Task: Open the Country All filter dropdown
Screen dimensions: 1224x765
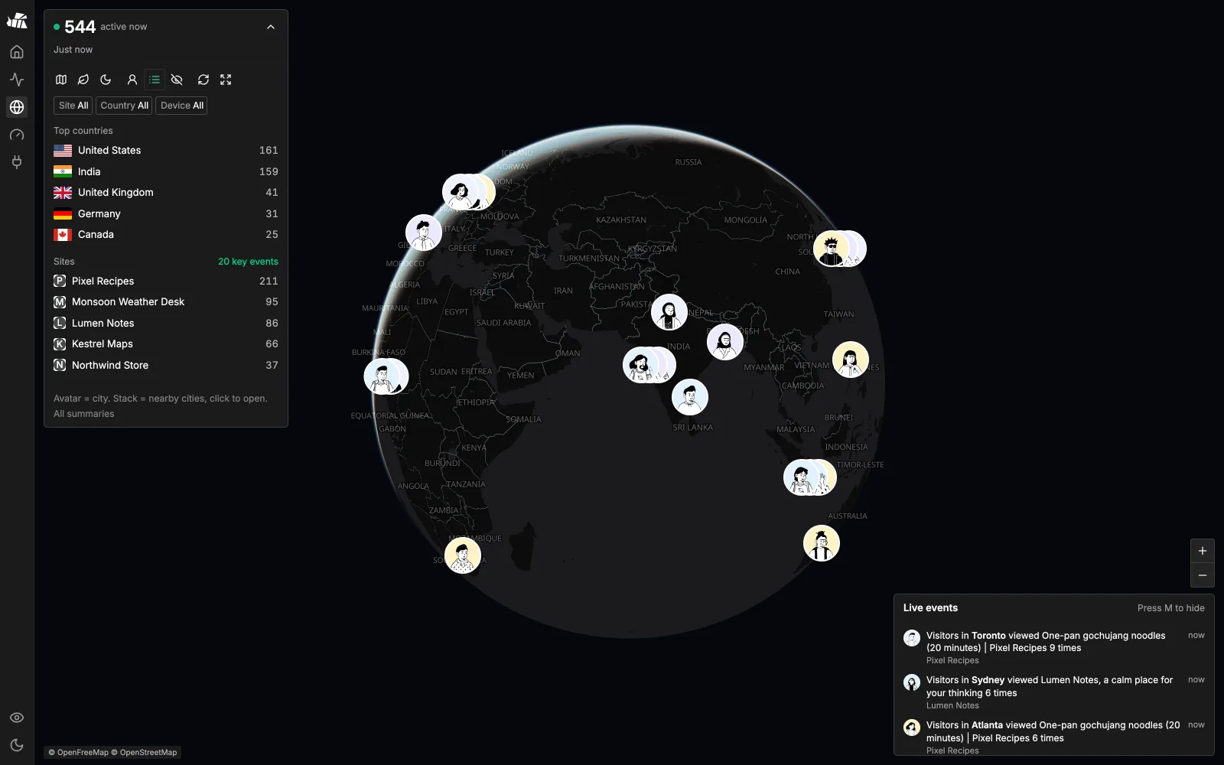Action: (x=124, y=106)
